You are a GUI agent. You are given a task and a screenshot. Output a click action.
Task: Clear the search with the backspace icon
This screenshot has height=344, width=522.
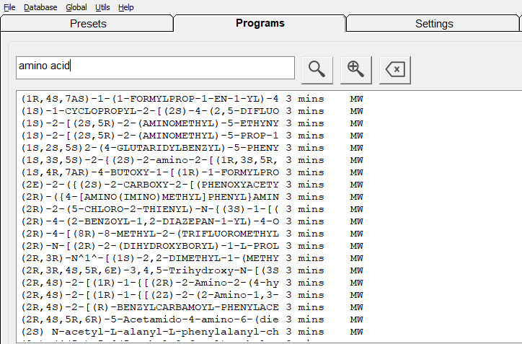pyautogui.click(x=395, y=69)
